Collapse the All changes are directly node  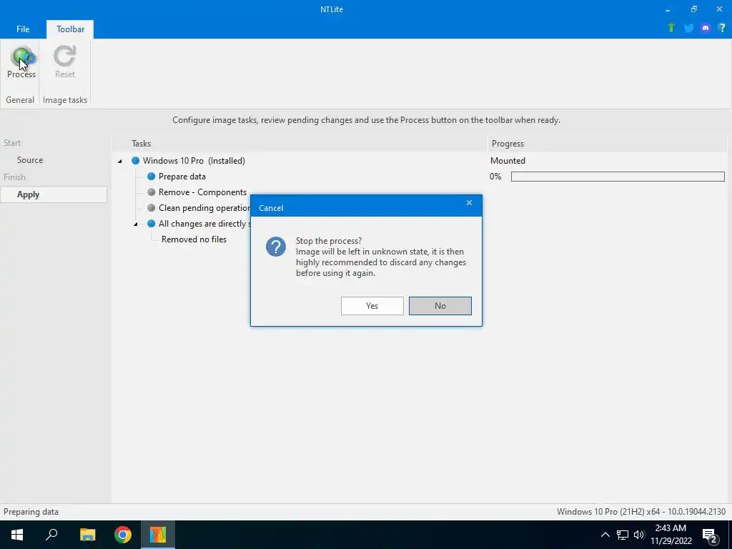pos(135,224)
